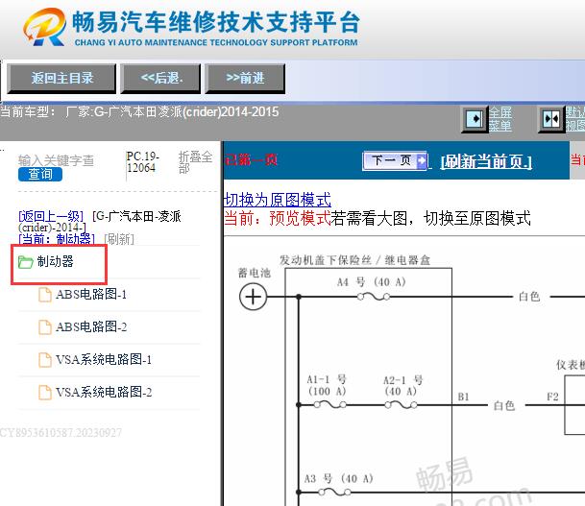This screenshot has height=506, width=585.
Task: Click the full-screen menu arrow icon
Action: pyautogui.click(x=475, y=119)
